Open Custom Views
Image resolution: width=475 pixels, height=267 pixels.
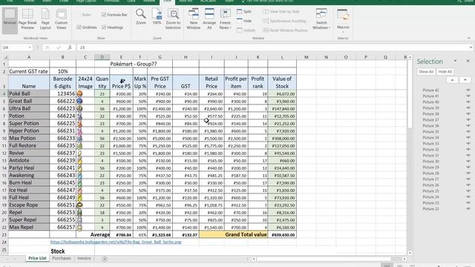[61, 20]
